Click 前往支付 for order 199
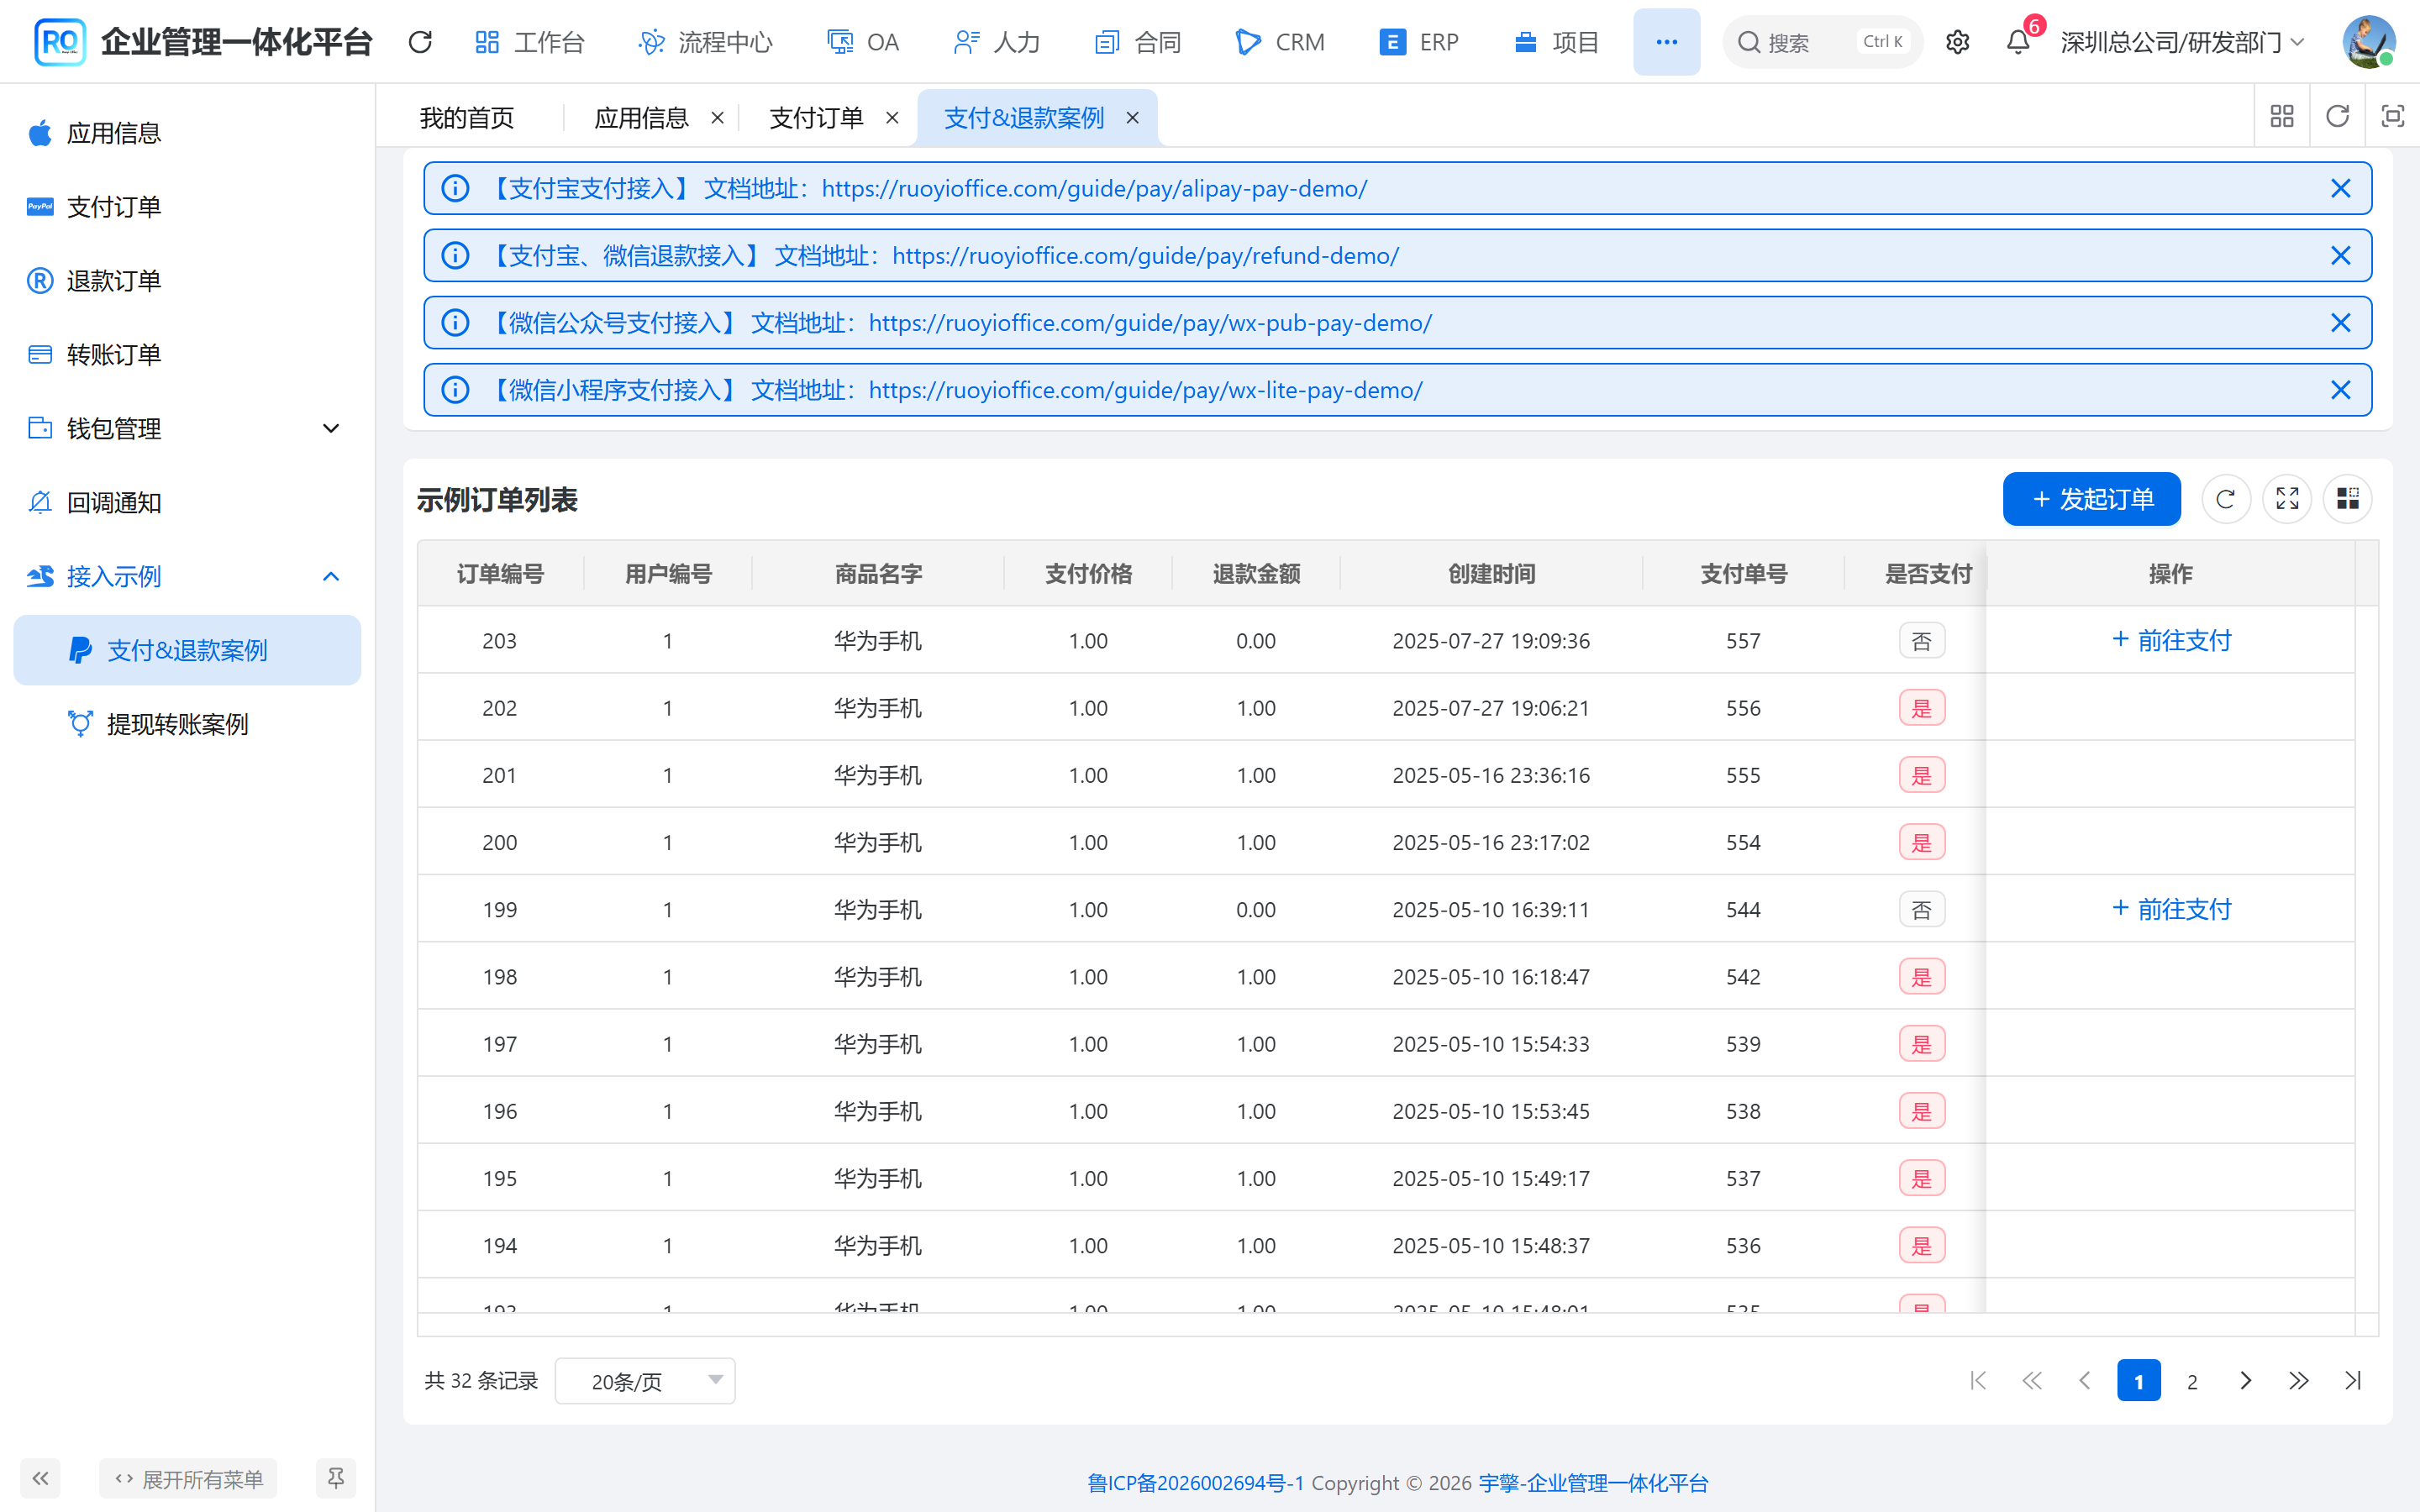Image resolution: width=2420 pixels, height=1512 pixels. [x=2171, y=909]
